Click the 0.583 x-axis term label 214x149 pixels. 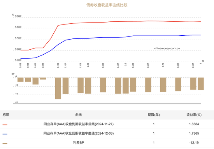(133, 66)
